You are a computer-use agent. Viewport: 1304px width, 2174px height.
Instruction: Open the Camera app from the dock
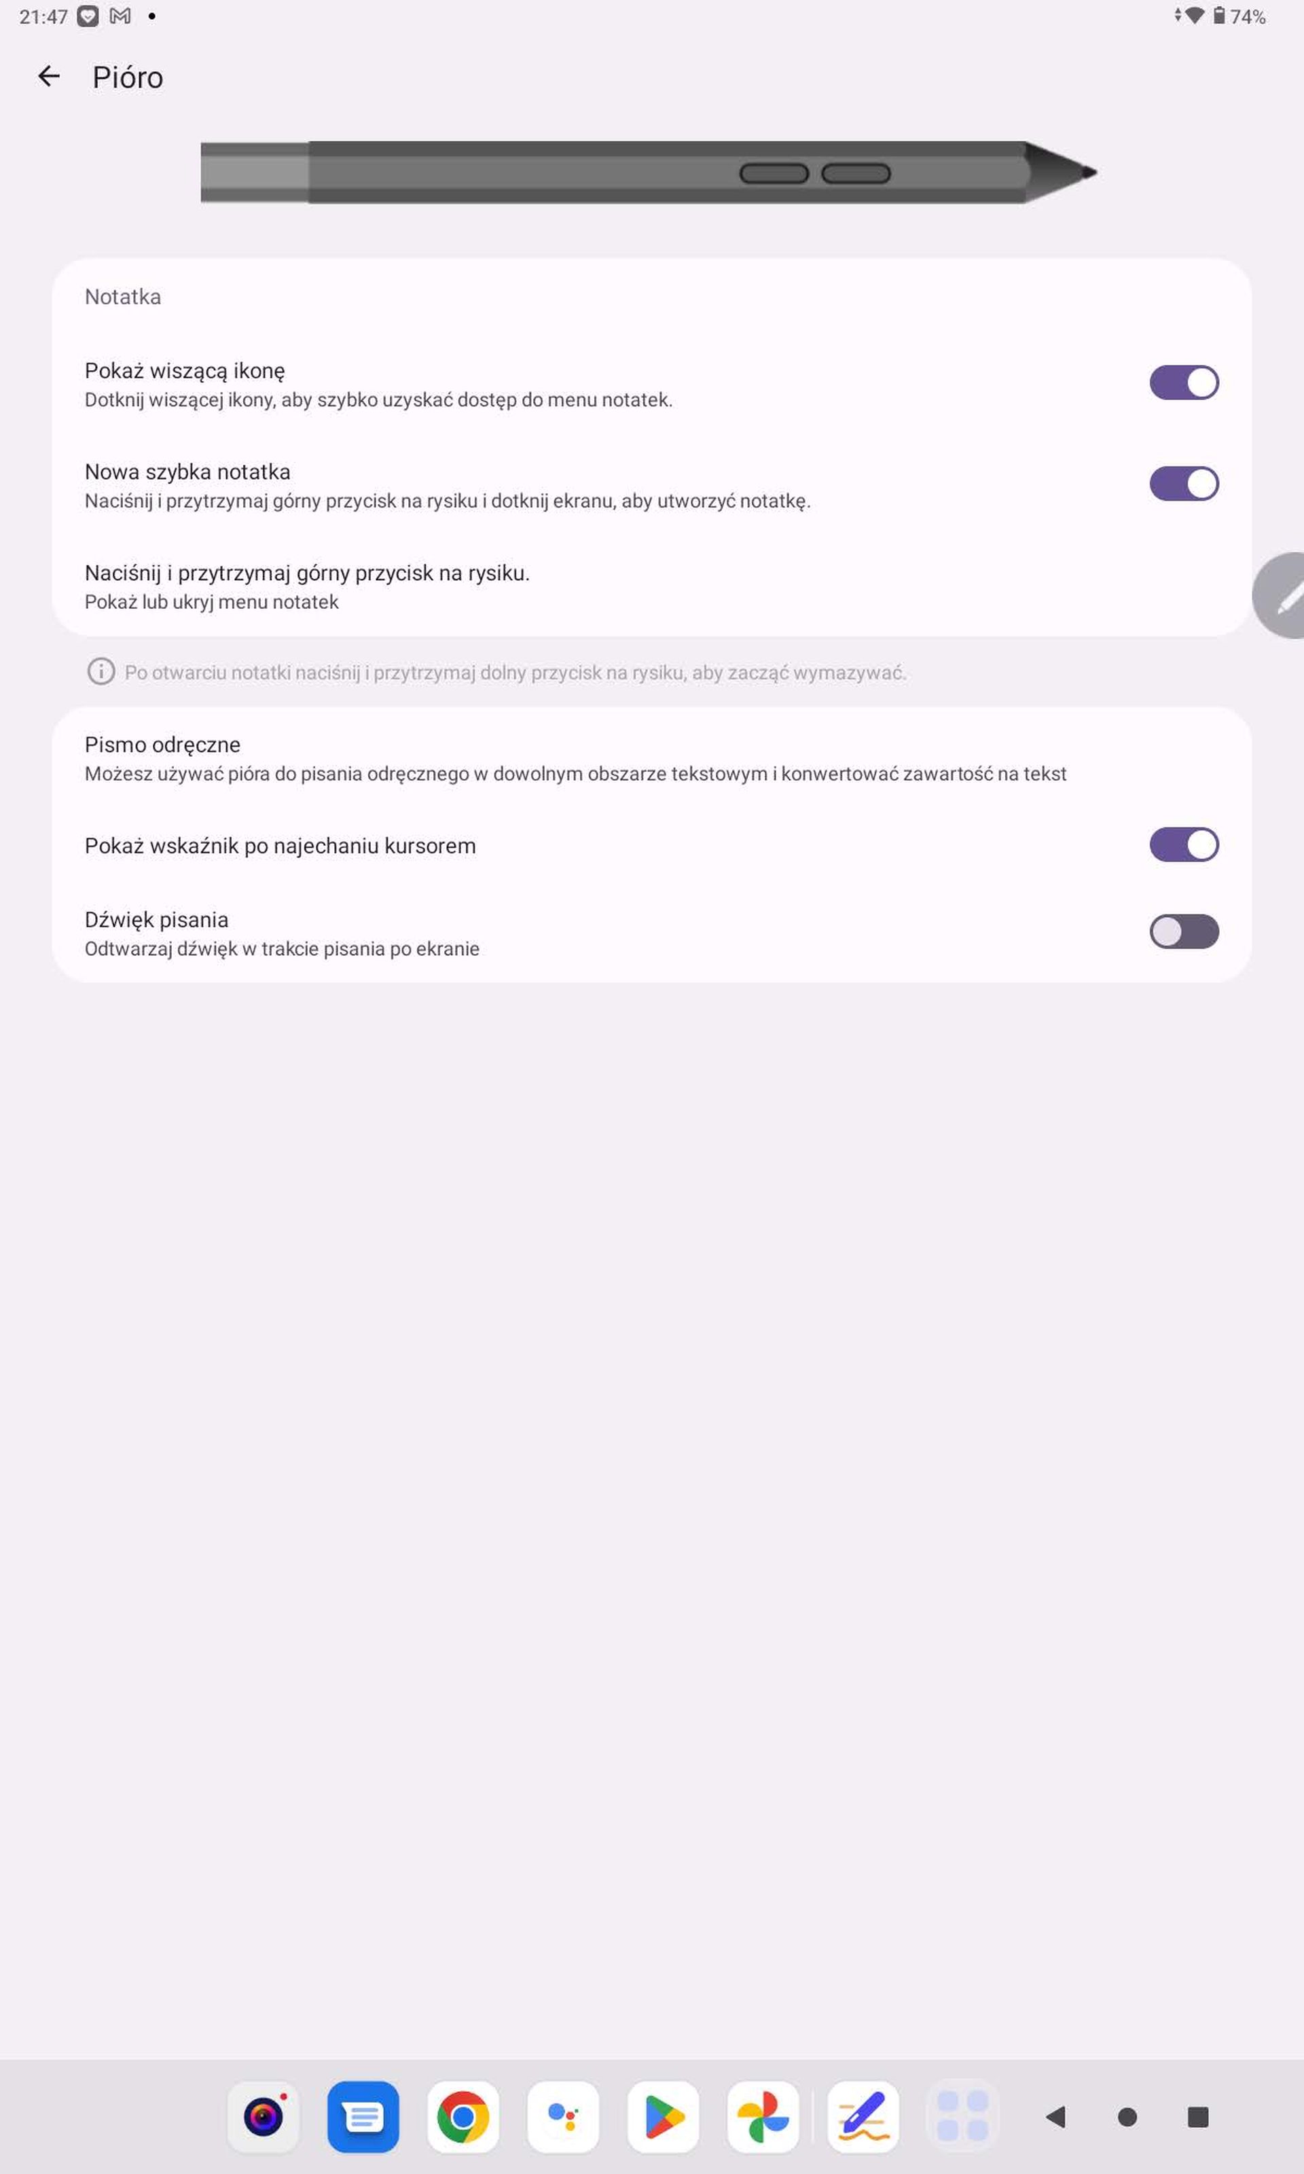(264, 2116)
